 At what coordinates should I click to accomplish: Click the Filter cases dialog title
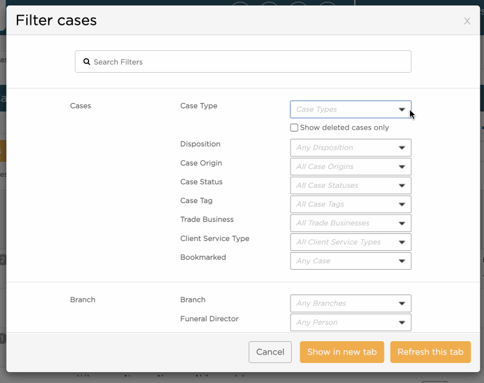[56, 21]
